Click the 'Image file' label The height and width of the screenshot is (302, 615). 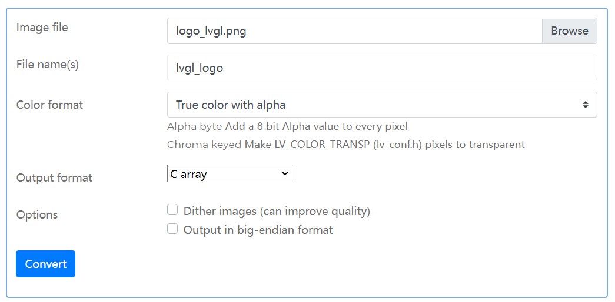point(42,28)
